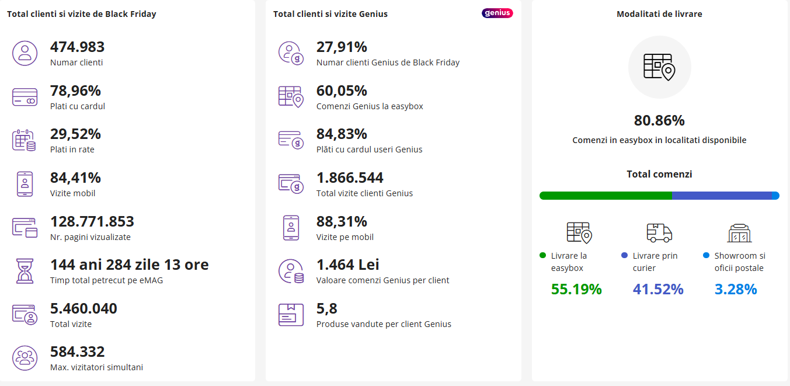The image size is (790, 386).
Task: Click the large easybox icon in gray circle
Action: point(659,67)
